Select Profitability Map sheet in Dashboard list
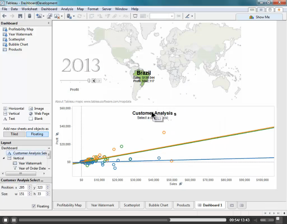The width and height of the screenshot is (287, 224). tap(21, 29)
